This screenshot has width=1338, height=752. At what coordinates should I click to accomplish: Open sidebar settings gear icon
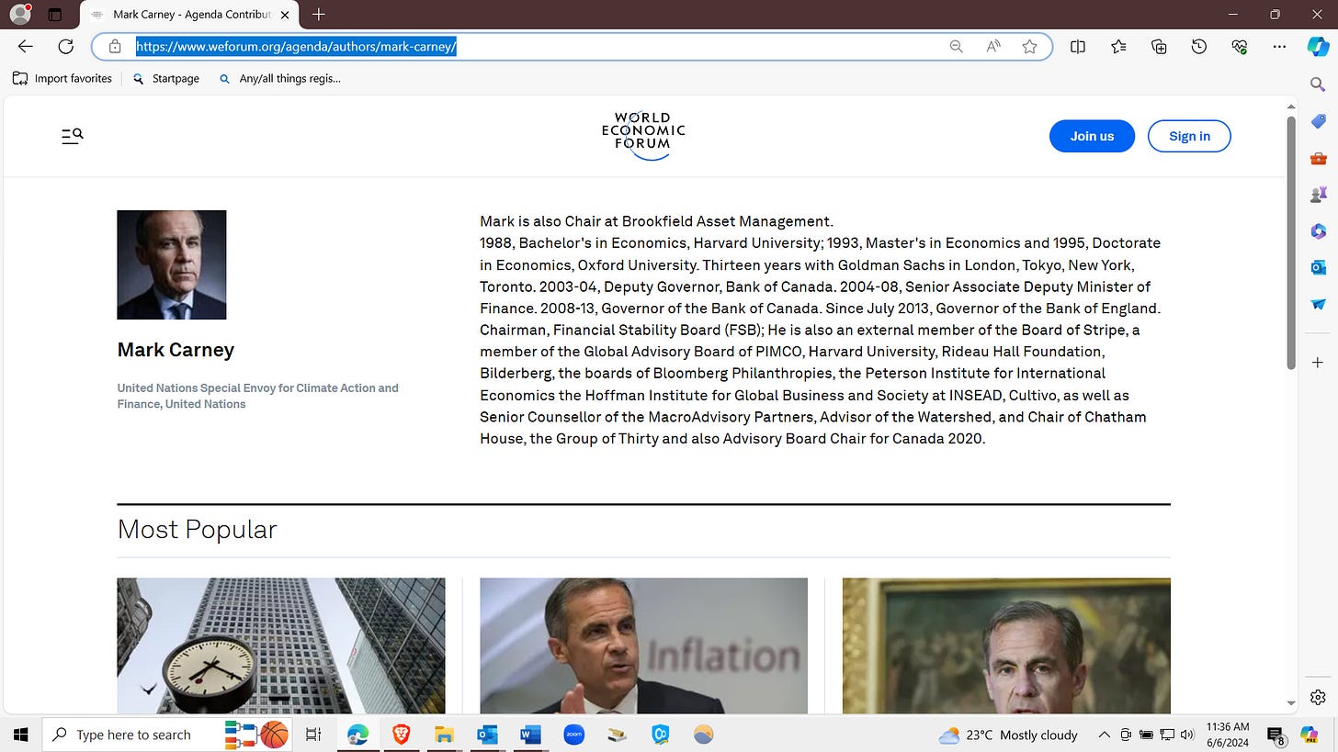tap(1318, 697)
